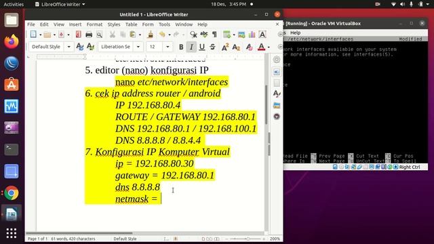Open the Save dropdown arrow
The image size is (434, 244).
68,35
